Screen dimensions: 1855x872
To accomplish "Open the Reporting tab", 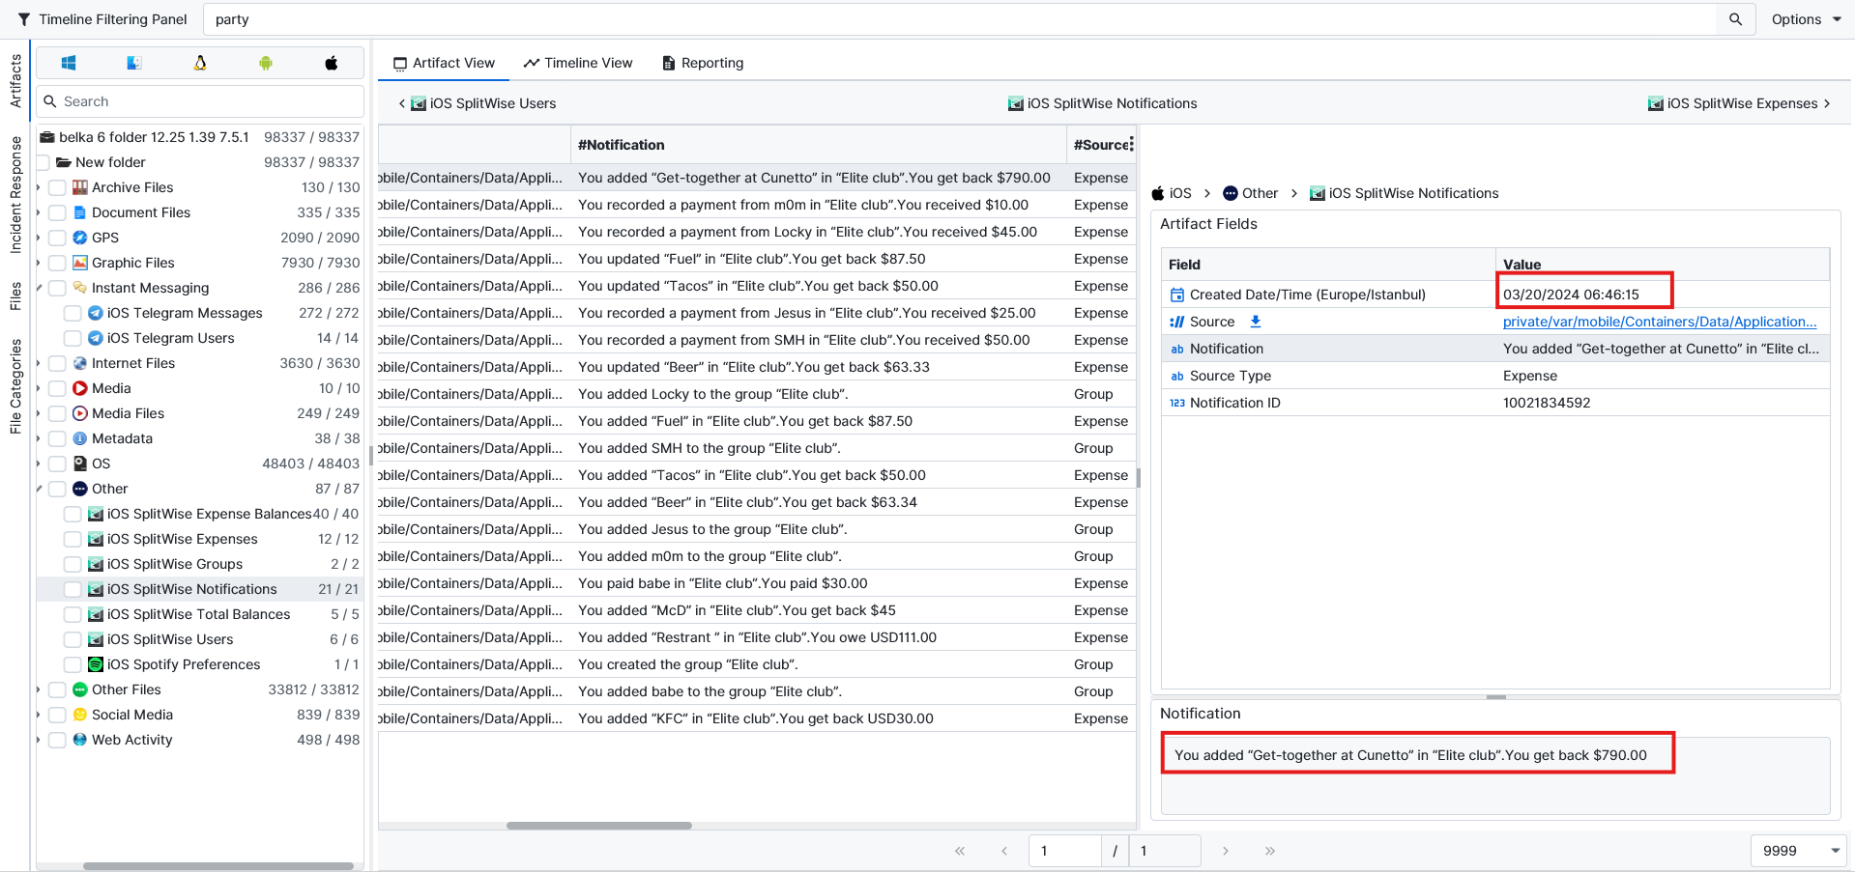I will pos(703,63).
